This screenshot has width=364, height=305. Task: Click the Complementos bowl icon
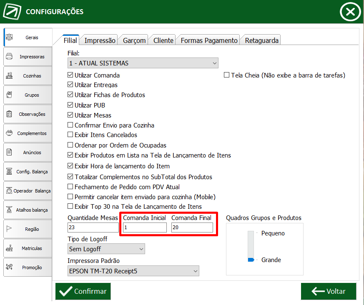[9, 133]
